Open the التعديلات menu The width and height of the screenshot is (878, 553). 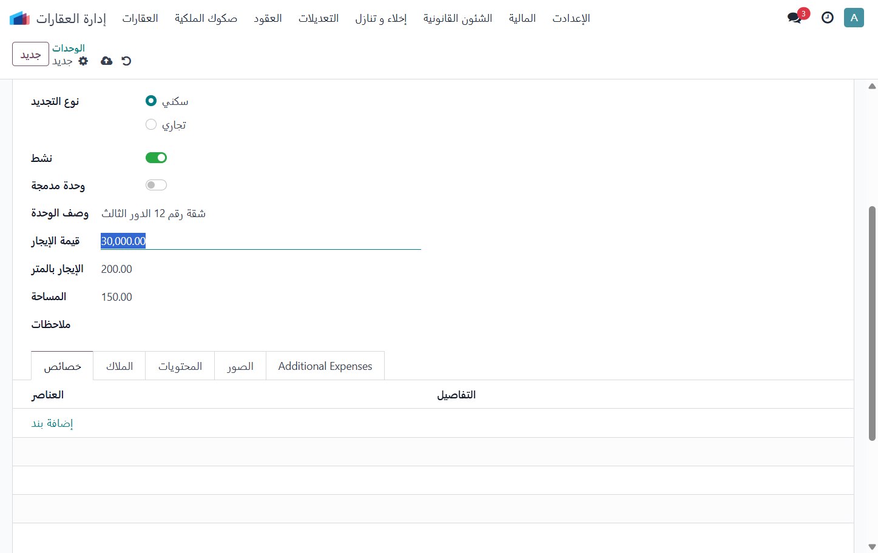[319, 18]
